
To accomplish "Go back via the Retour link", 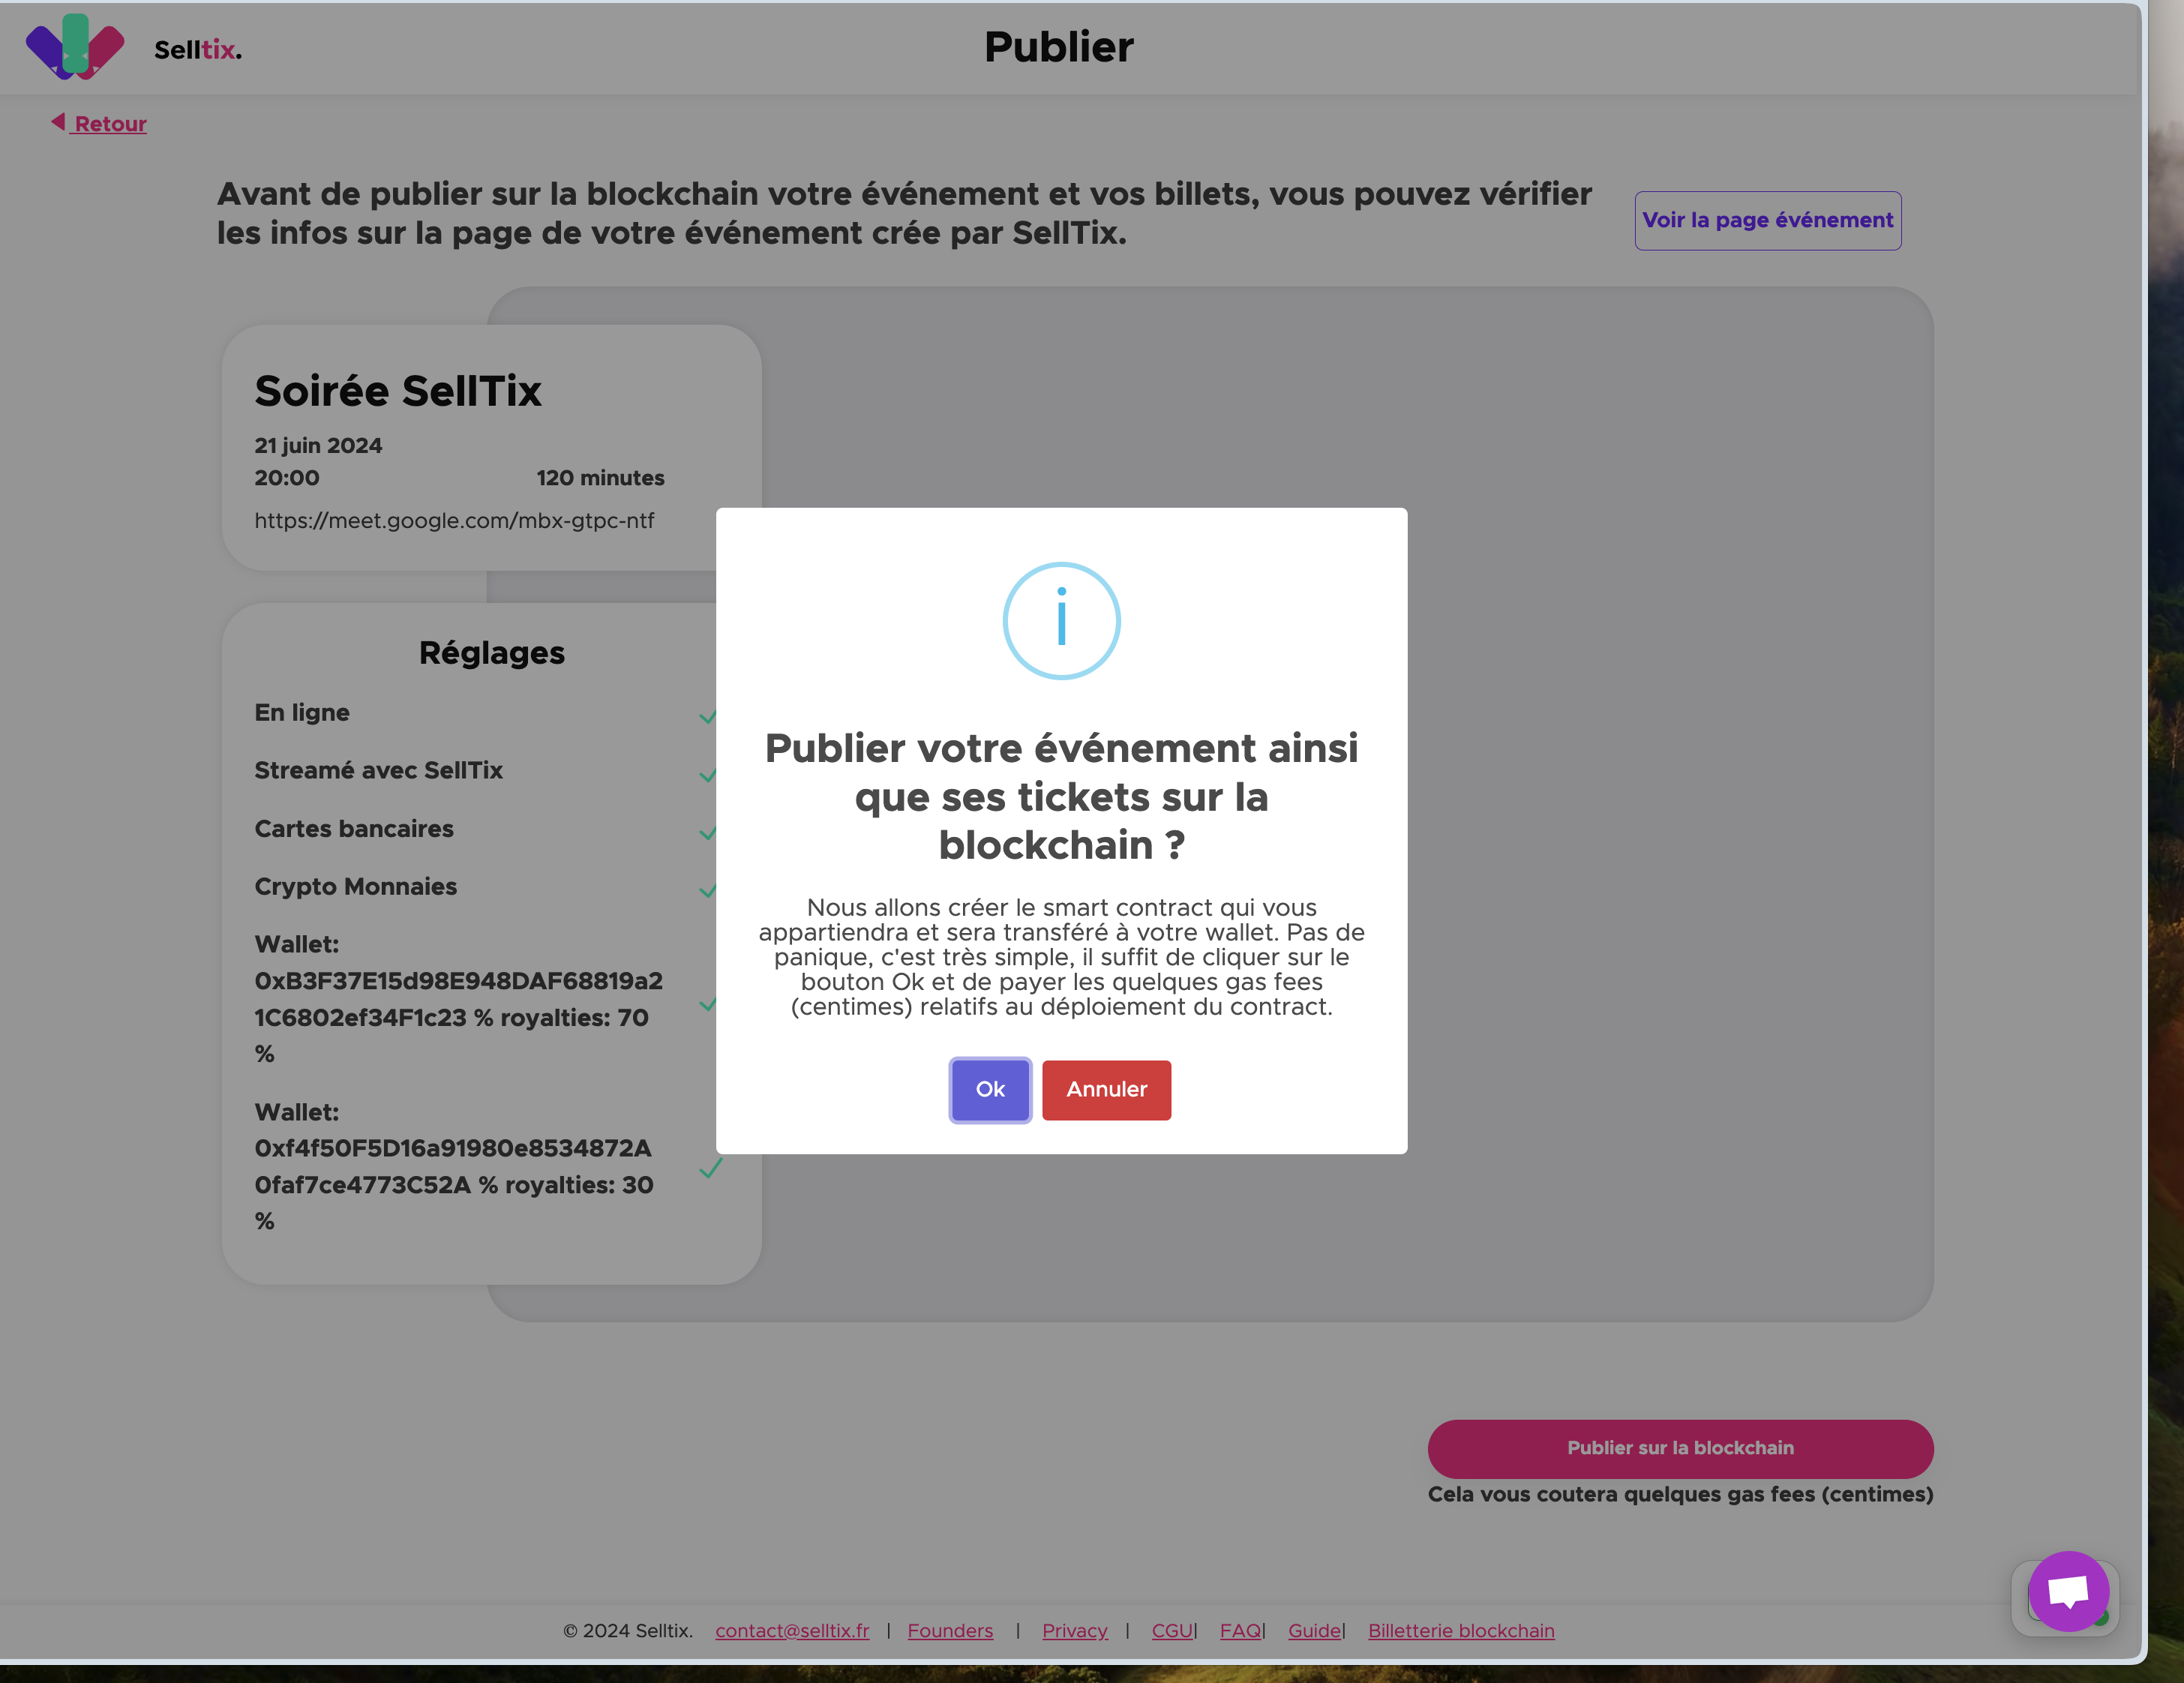I will [110, 124].
